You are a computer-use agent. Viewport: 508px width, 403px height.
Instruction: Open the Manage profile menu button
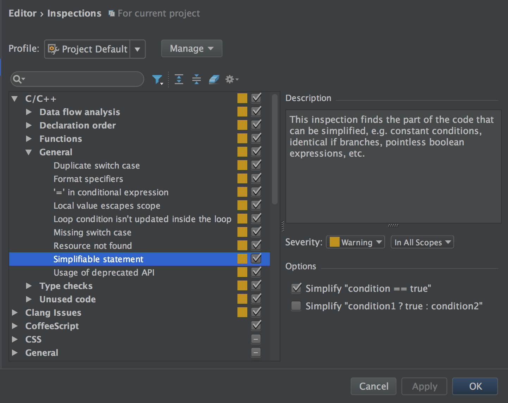click(191, 49)
